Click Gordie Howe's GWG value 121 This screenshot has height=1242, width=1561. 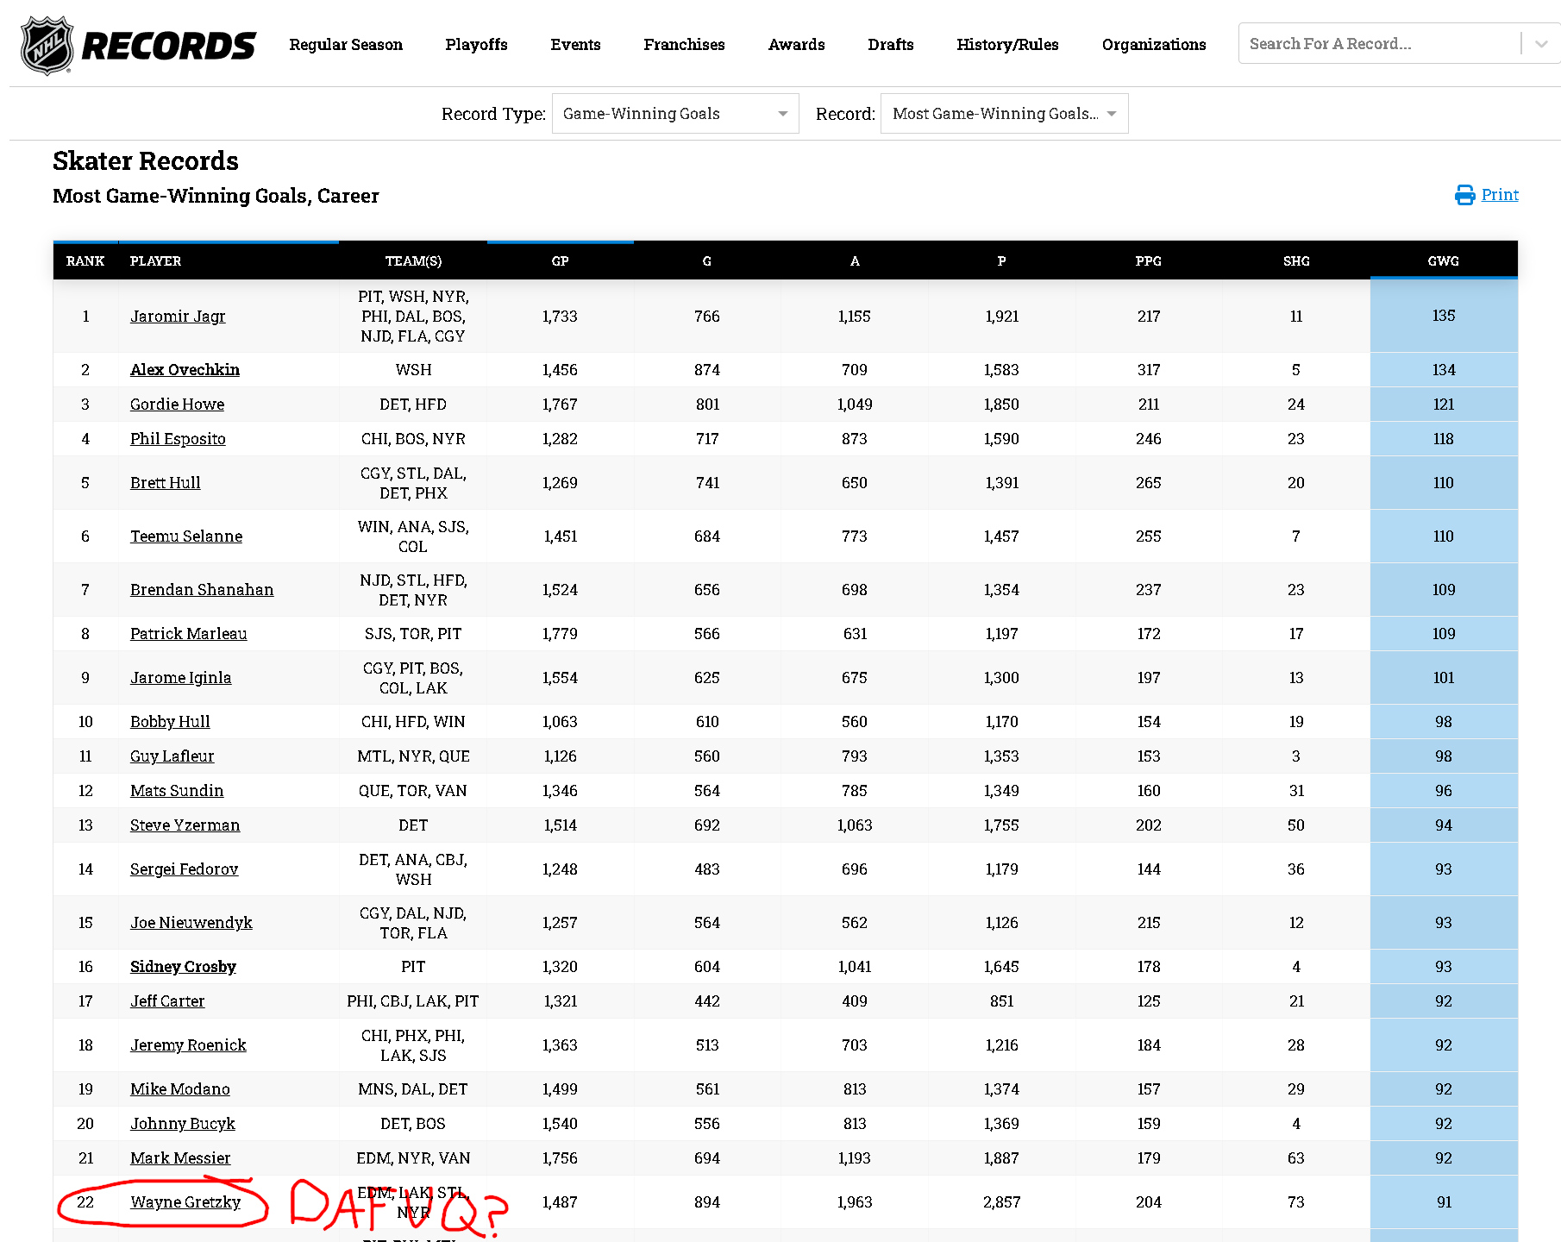point(1444,405)
